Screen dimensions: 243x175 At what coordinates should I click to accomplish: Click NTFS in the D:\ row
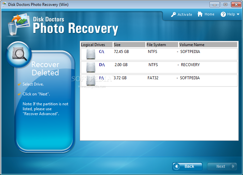[x=153, y=65]
